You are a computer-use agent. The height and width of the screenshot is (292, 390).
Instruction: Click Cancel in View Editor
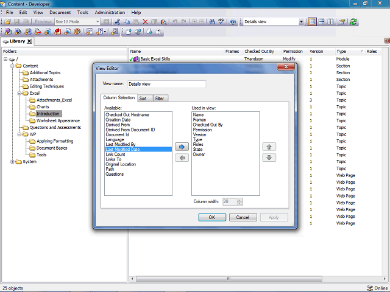click(x=243, y=217)
